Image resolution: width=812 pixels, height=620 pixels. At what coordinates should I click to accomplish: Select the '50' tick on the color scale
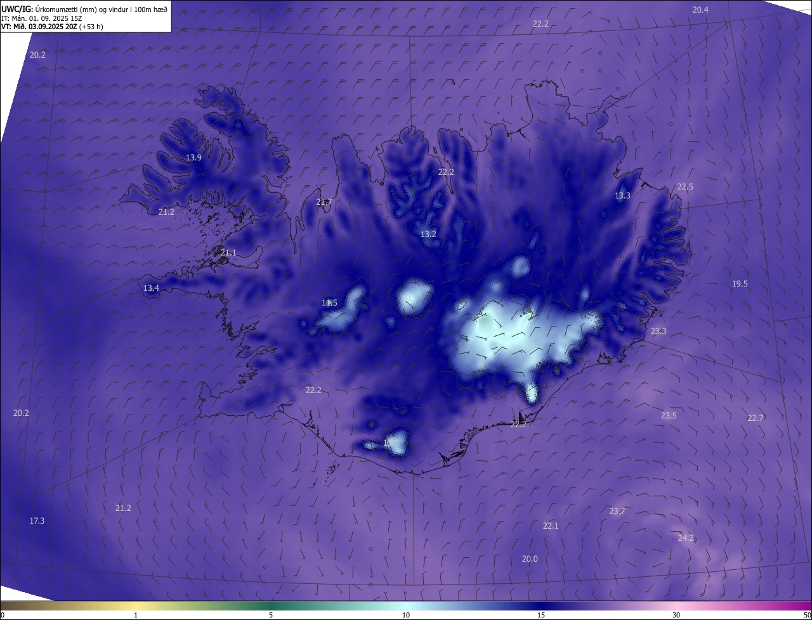(807, 616)
